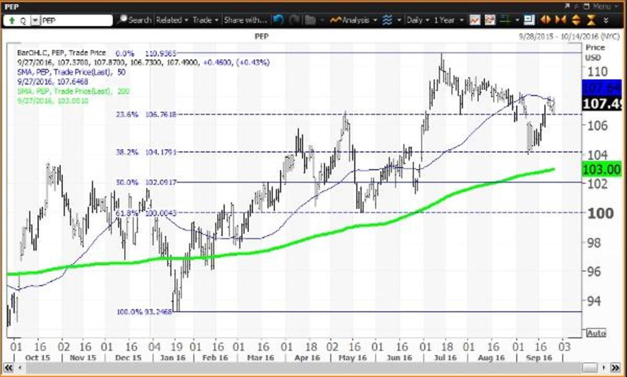Click the grey redo arrow icon

point(294,20)
